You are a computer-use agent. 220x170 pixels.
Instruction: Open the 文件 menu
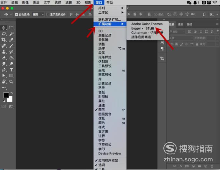click(x=4, y=3)
